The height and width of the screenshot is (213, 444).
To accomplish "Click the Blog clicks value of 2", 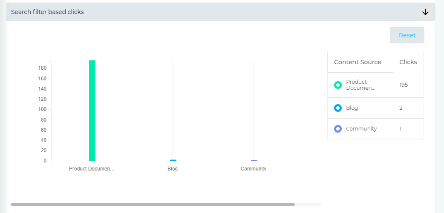I will click(x=401, y=108).
